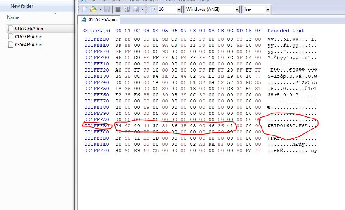Click offset row 001FFFE0
Viewport: 345px width, 210px height.
click(97, 144)
